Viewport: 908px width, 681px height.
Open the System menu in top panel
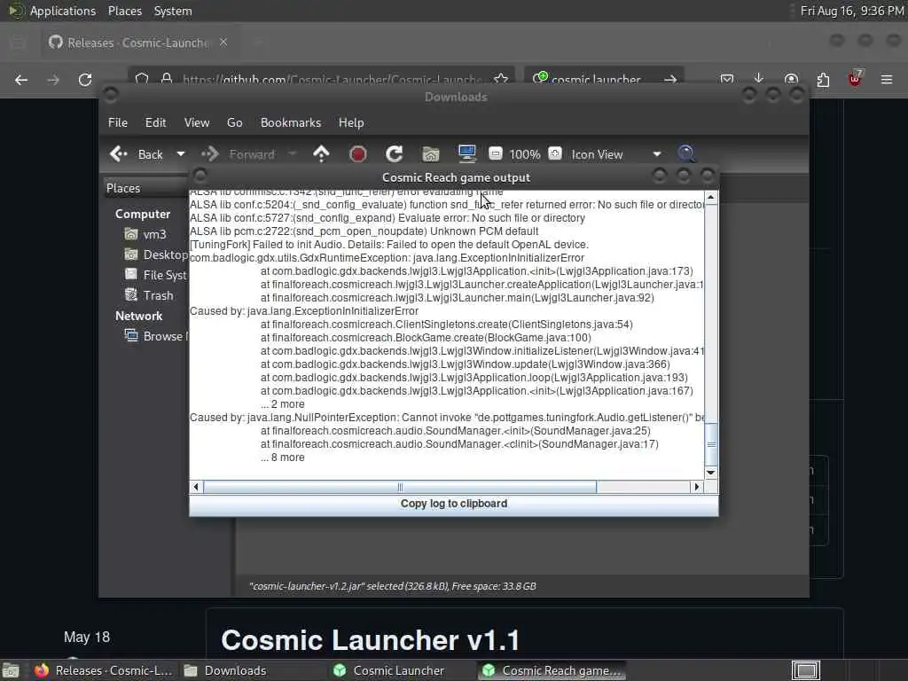pos(173,11)
